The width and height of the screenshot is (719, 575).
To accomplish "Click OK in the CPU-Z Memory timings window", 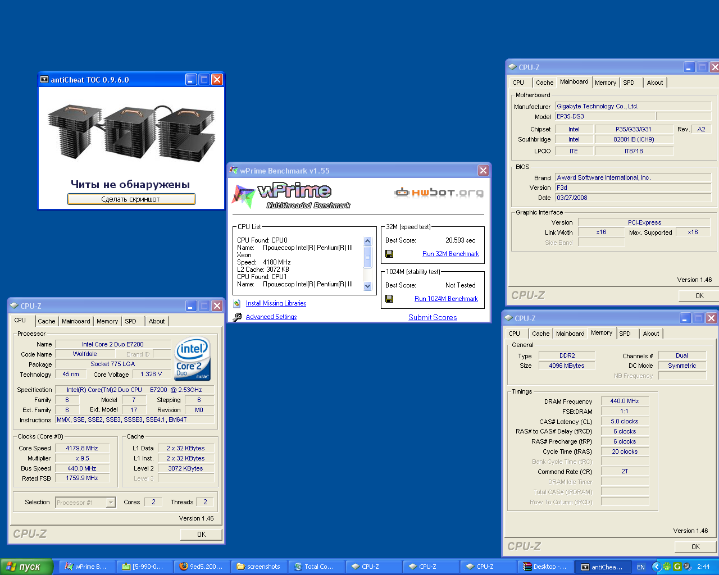I will 695,547.
